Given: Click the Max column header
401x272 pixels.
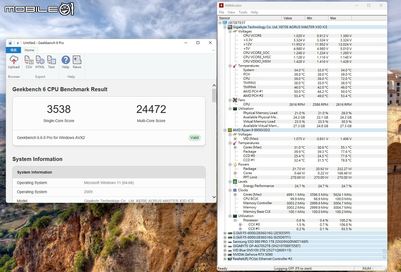Looking at the screenshot, I should [340, 18].
